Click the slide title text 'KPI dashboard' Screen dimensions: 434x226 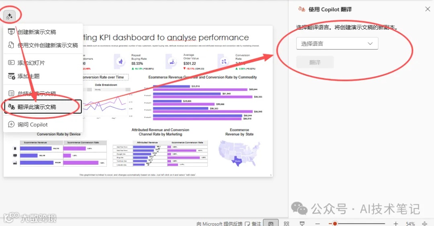[127, 38]
